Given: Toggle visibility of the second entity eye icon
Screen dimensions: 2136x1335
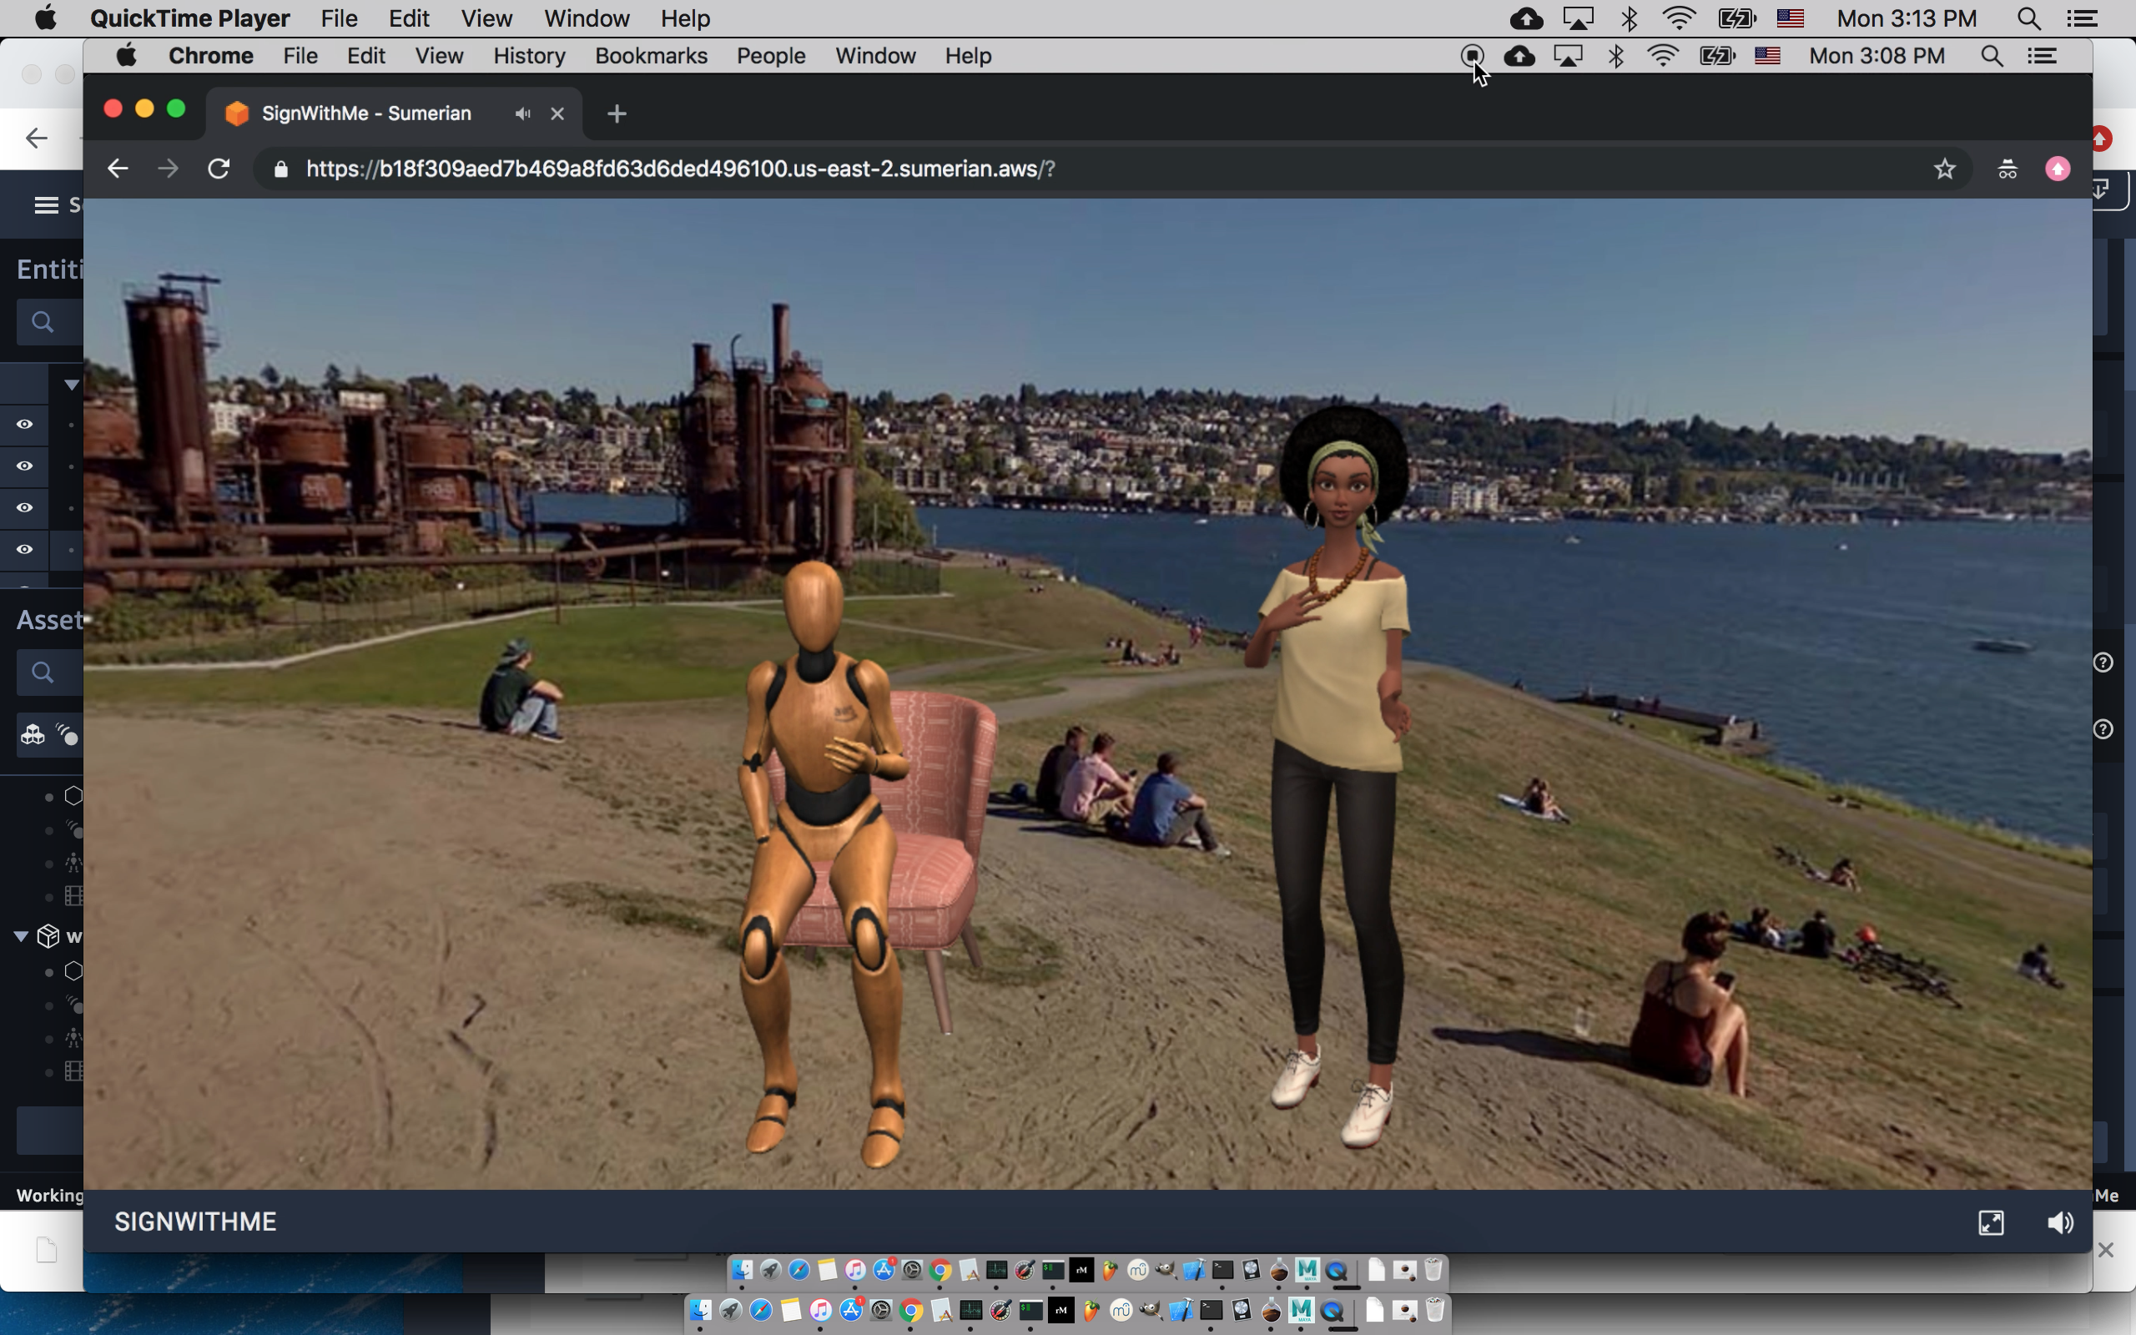Looking at the screenshot, I should click(x=25, y=466).
